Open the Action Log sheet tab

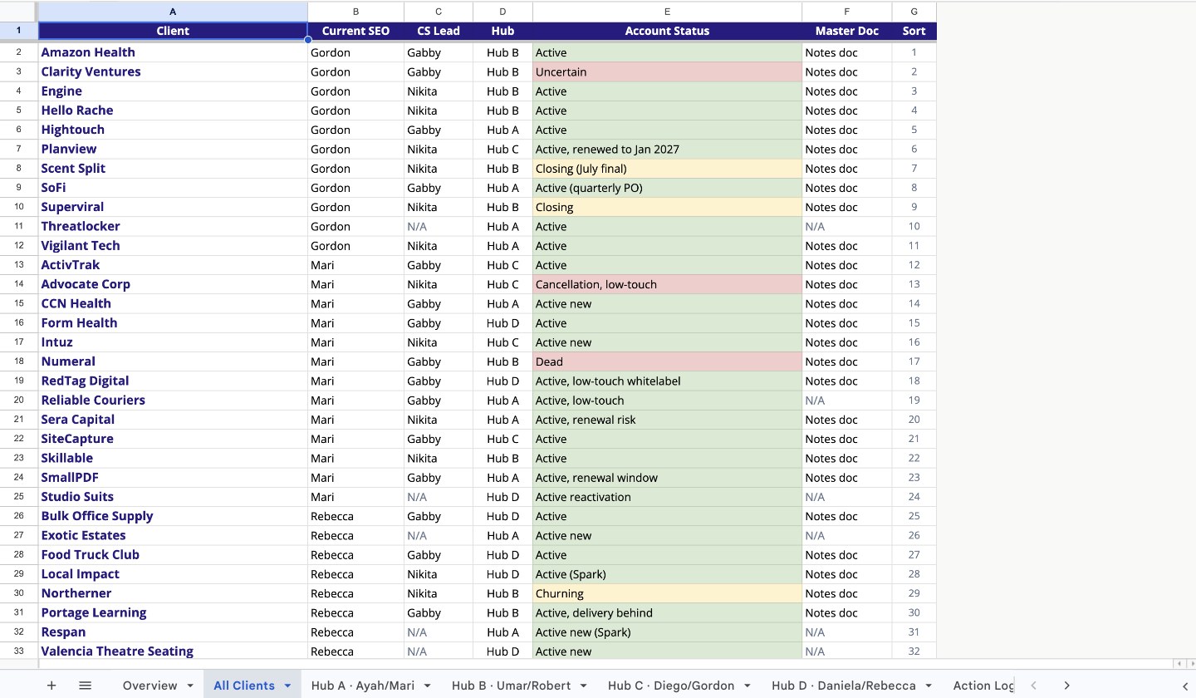click(983, 686)
